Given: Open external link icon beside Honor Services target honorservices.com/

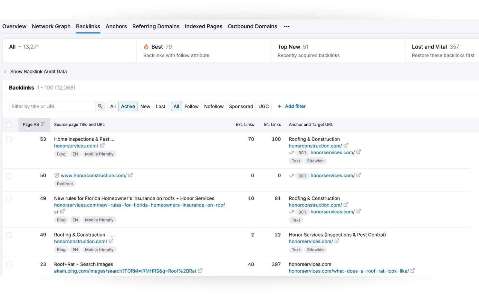Looking at the screenshot, I should click(x=337, y=241).
